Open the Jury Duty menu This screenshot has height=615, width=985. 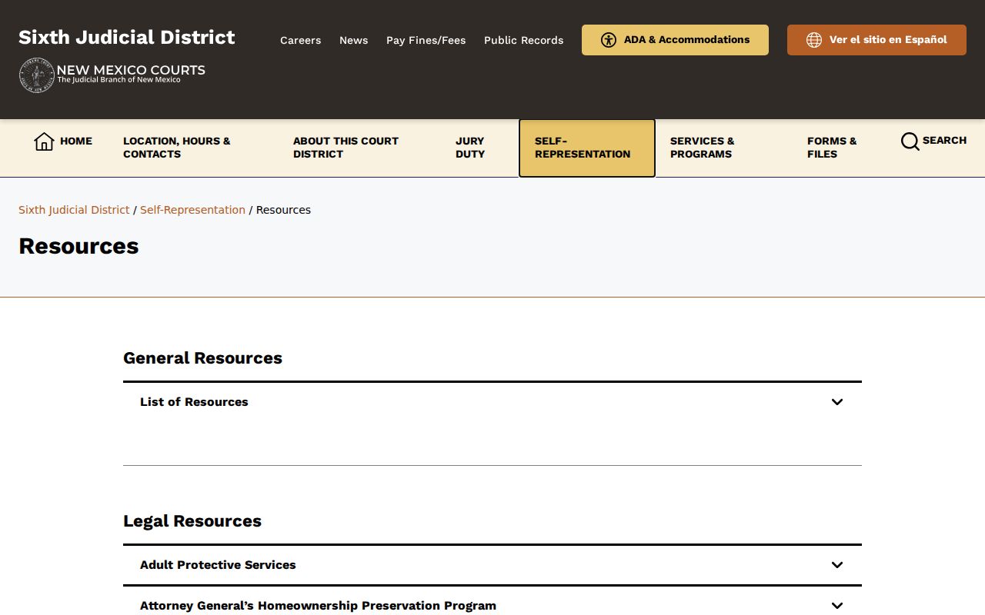point(470,148)
